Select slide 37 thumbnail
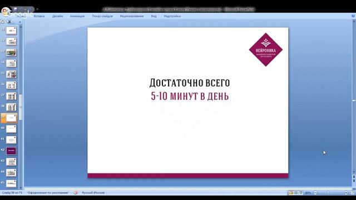The image size is (356, 200). pos(11,96)
